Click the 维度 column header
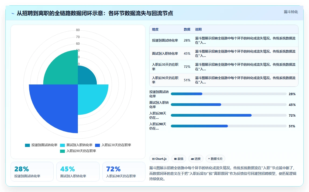This screenshot has width=309, height=192. point(155,29)
